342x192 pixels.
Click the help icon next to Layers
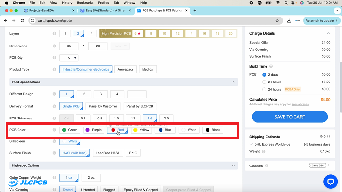pos(54,33)
